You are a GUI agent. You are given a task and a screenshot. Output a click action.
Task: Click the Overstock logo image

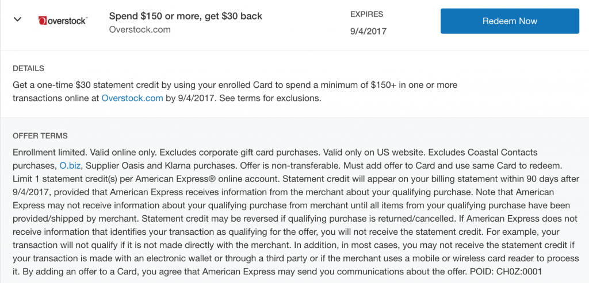click(x=63, y=21)
